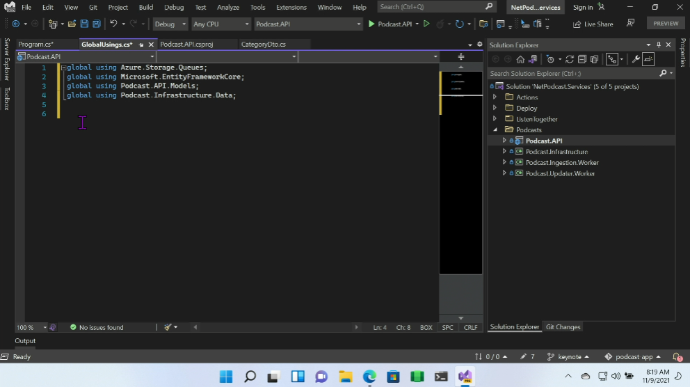Open the Extensions menu

pos(291,7)
